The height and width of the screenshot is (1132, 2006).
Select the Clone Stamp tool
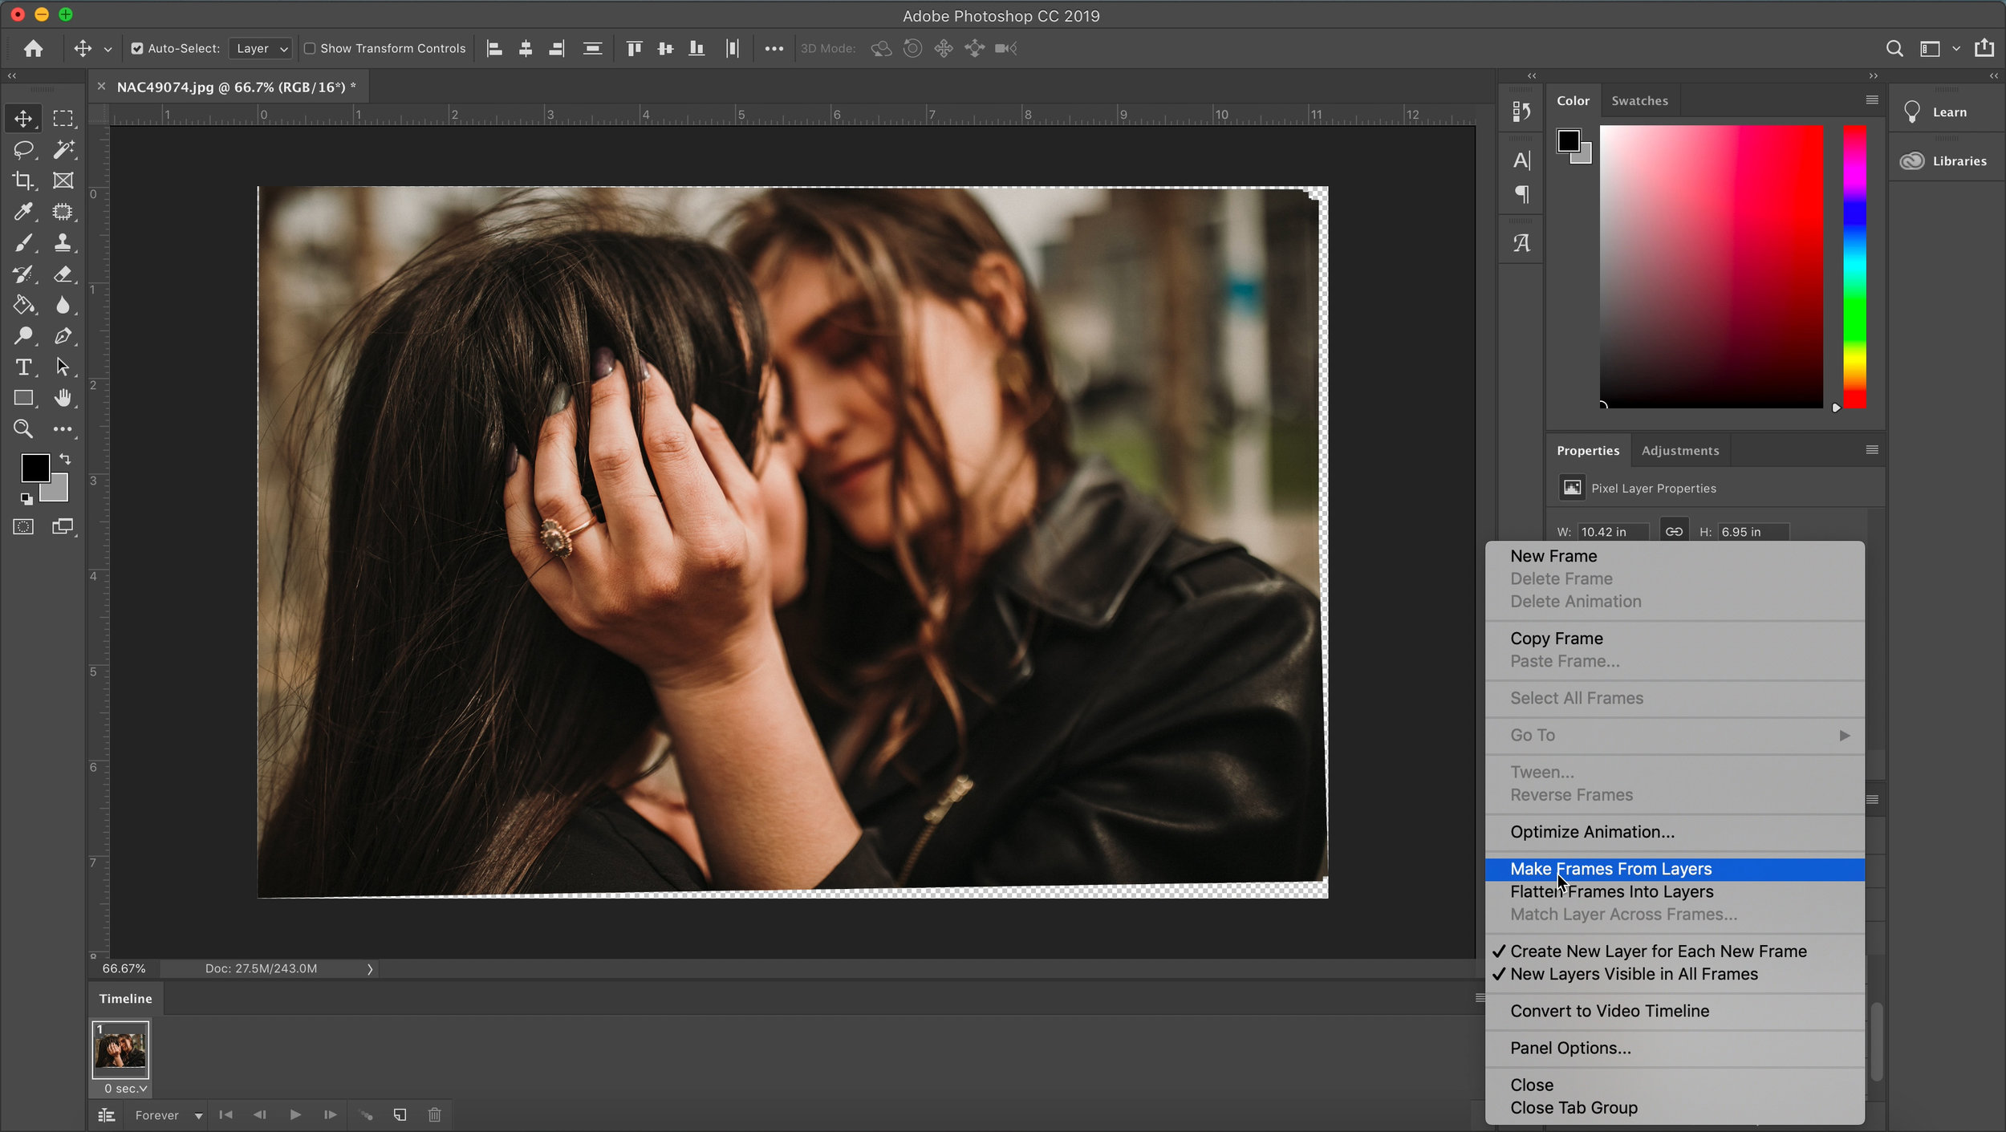62,242
